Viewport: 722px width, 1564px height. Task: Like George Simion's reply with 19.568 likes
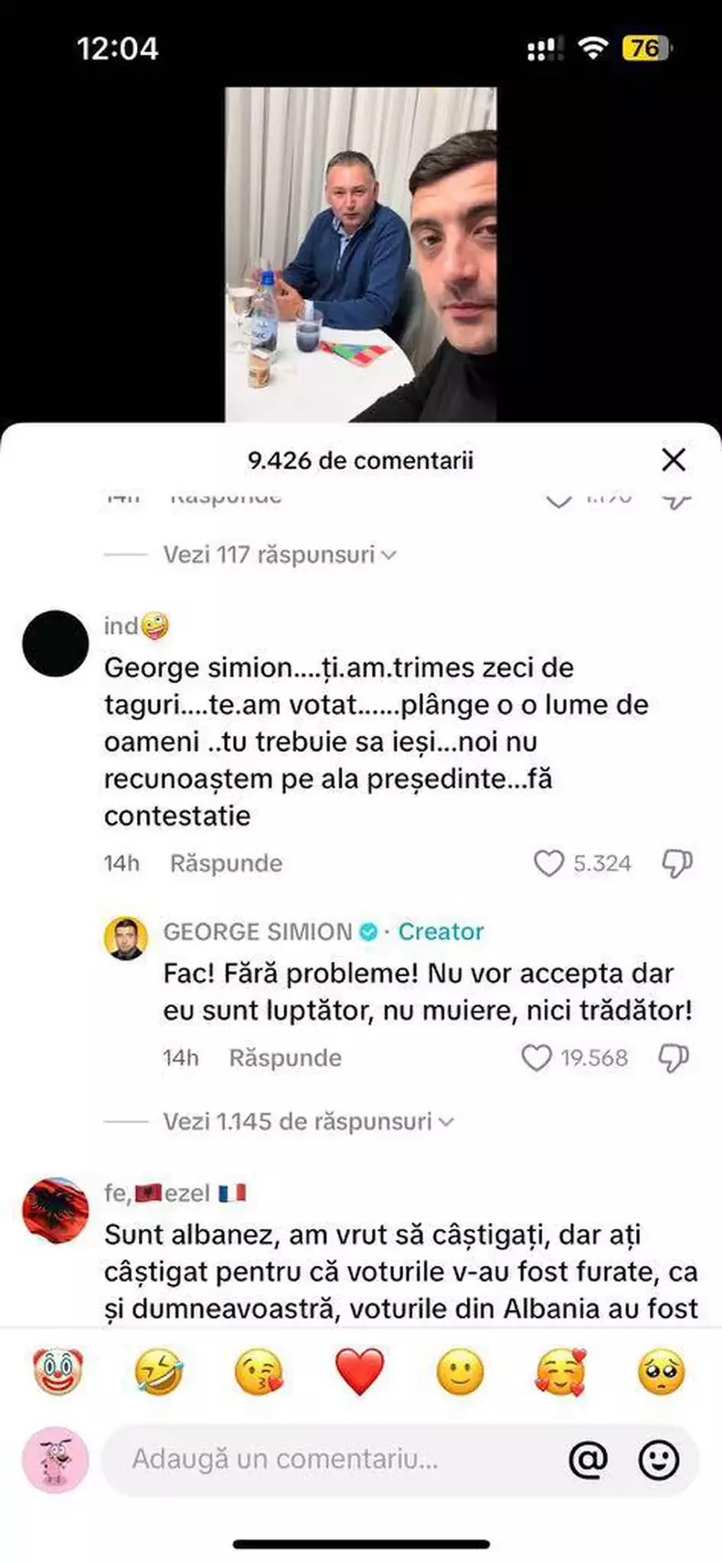pos(536,1058)
